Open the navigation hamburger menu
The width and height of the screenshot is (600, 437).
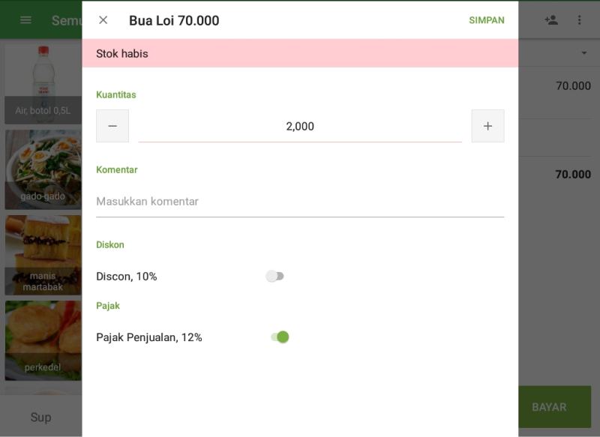coord(25,20)
